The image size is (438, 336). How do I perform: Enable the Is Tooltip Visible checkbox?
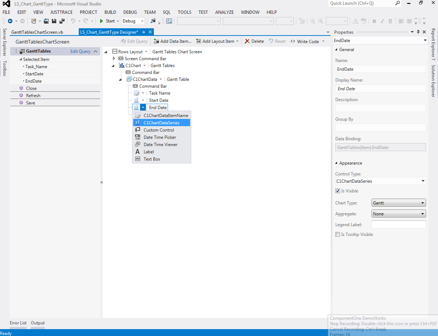point(338,235)
